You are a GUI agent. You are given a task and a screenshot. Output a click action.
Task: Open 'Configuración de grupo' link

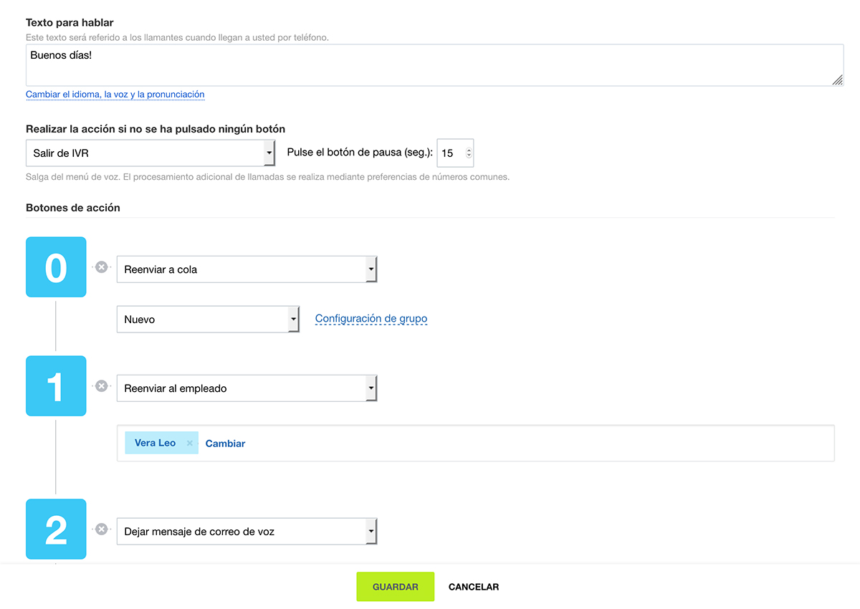coord(371,319)
